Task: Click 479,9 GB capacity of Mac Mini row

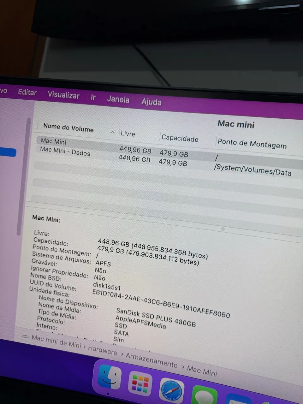Action: click(174, 154)
